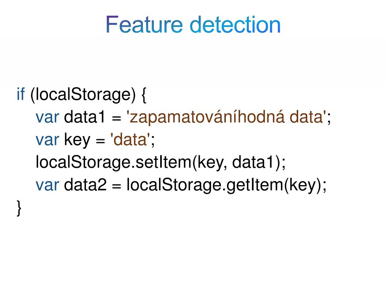Click the 'var' keyword before key

click(47, 140)
